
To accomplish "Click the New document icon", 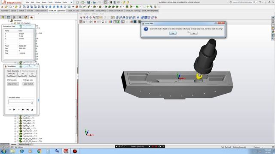I will click(x=77, y=2).
